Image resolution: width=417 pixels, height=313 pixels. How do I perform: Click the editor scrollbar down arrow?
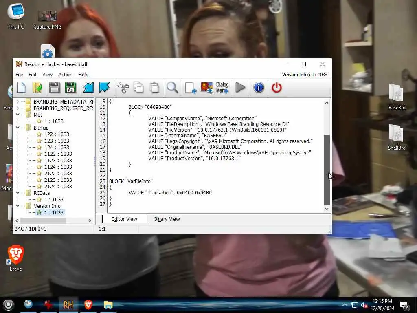pyautogui.click(x=327, y=209)
